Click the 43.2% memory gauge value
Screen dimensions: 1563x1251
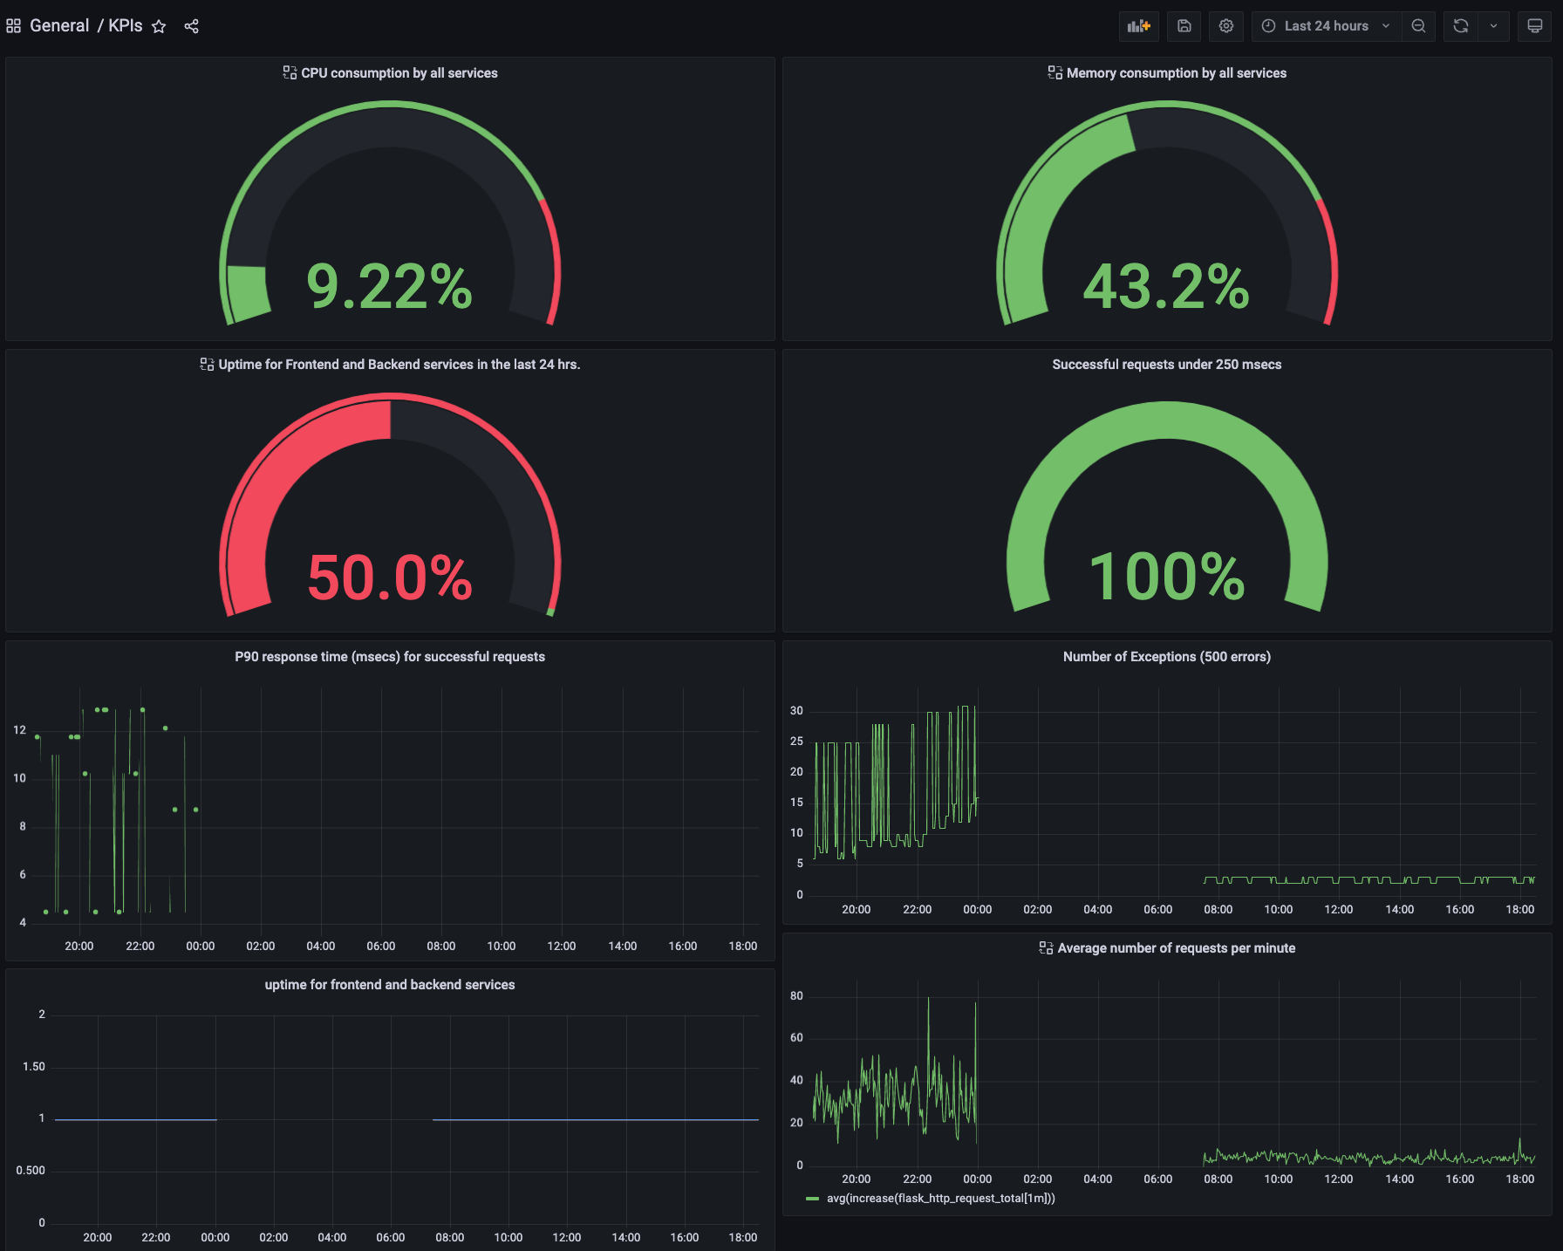click(x=1167, y=286)
